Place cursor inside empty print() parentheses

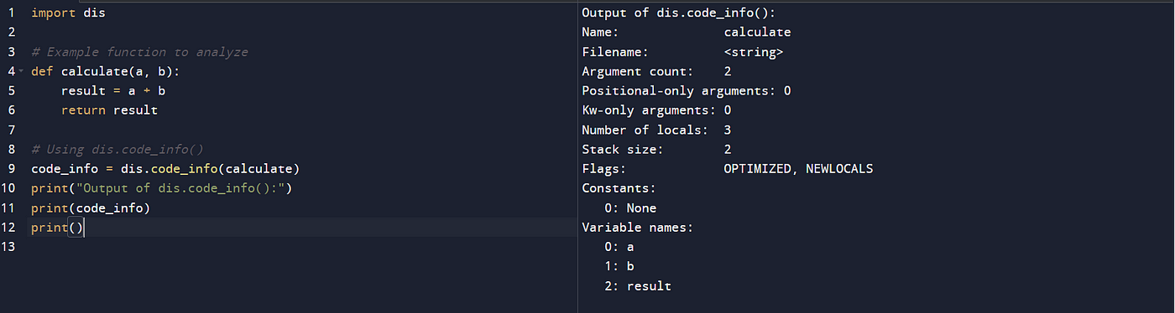click(x=76, y=228)
